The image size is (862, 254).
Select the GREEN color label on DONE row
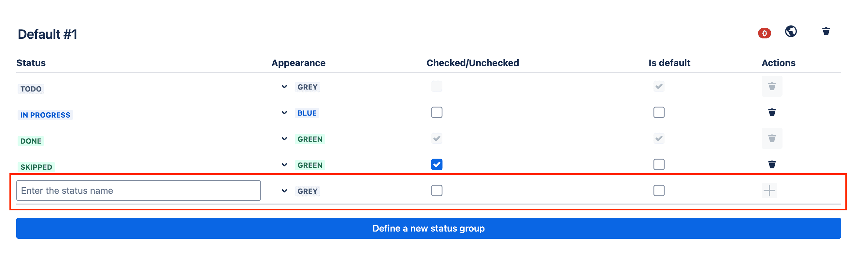(310, 138)
